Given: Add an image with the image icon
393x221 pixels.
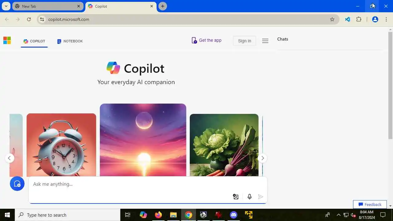Looking at the screenshot, I should pyautogui.click(x=235, y=197).
